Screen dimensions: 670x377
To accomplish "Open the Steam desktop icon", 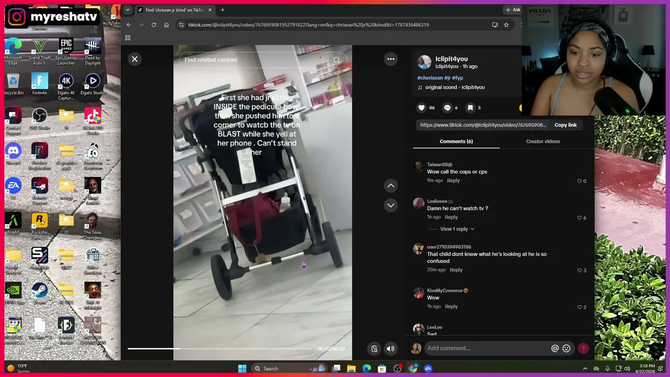I will coord(39,294).
